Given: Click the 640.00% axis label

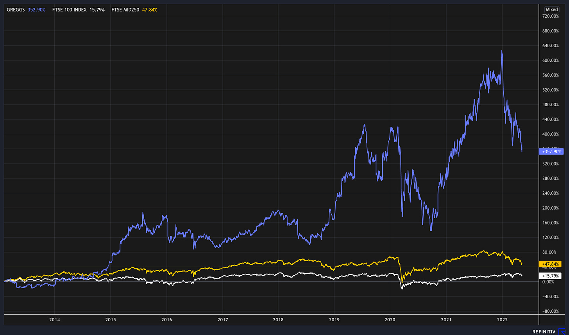Looking at the screenshot, I should (x=550, y=46).
